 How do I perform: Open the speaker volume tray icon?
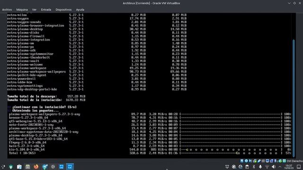click(274, 167)
